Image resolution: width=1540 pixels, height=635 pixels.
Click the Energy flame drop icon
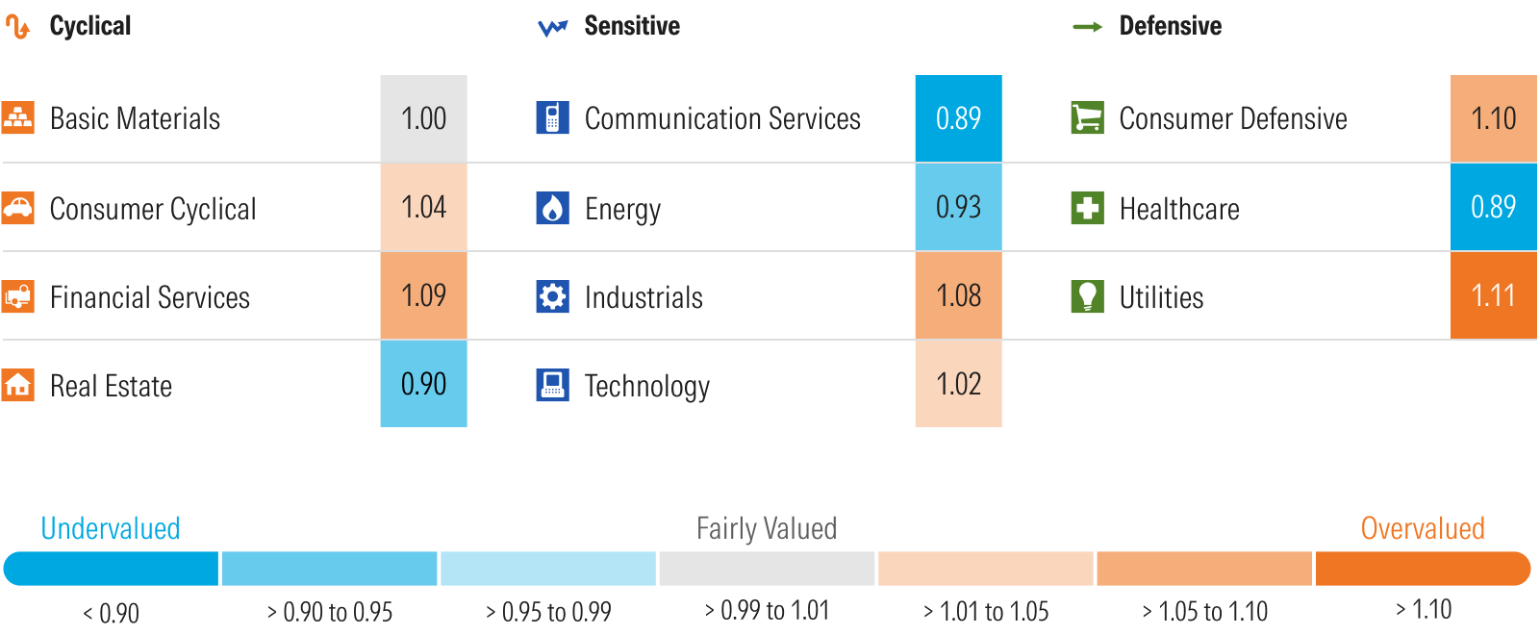point(552,207)
